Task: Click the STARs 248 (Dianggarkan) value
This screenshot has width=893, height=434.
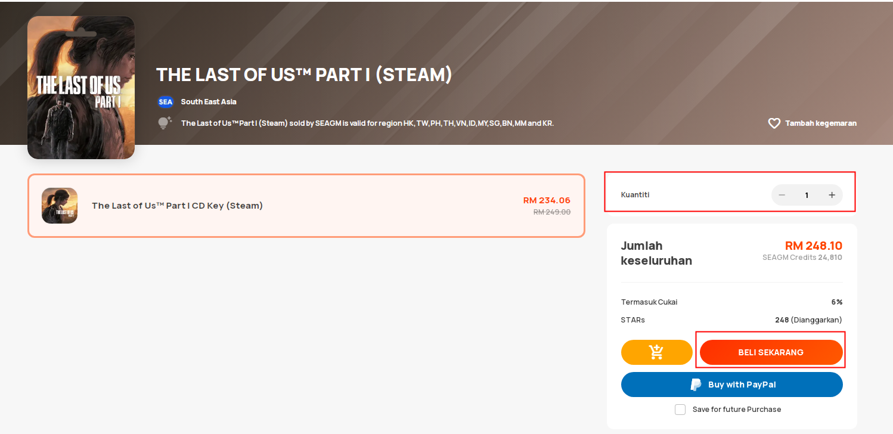Action: click(808, 320)
